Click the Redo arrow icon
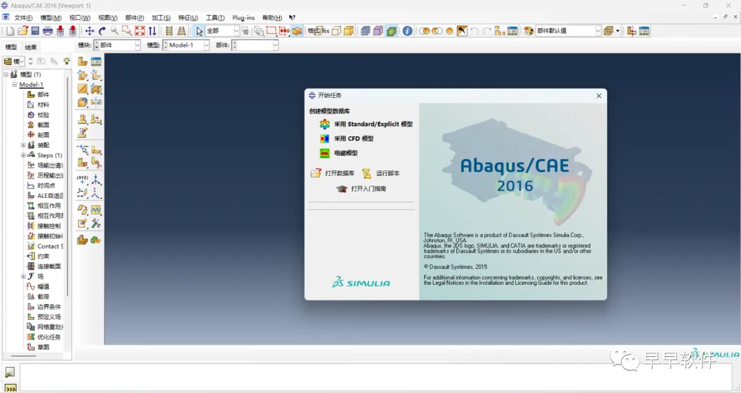The height and width of the screenshot is (393, 741). [x=486, y=31]
